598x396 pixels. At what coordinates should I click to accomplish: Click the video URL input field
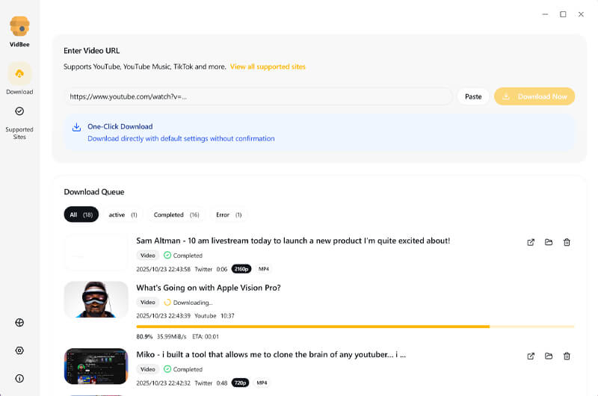click(258, 97)
